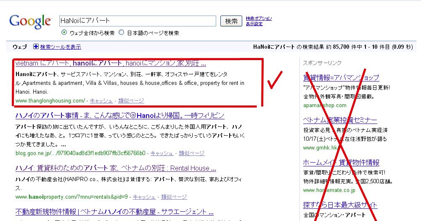The height and width of the screenshot is (221, 421).
Task: Click ad text 家賃/間取り こだわり条件で検索可!
Action: pos(344,172)
